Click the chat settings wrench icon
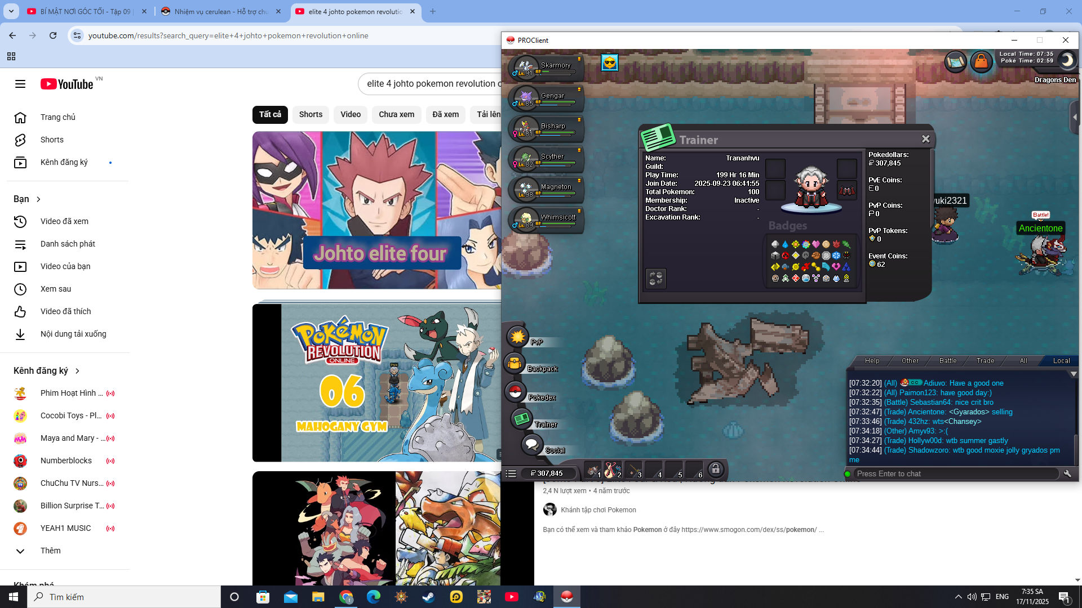The width and height of the screenshot is (1082, 608). pos(1067,474)
